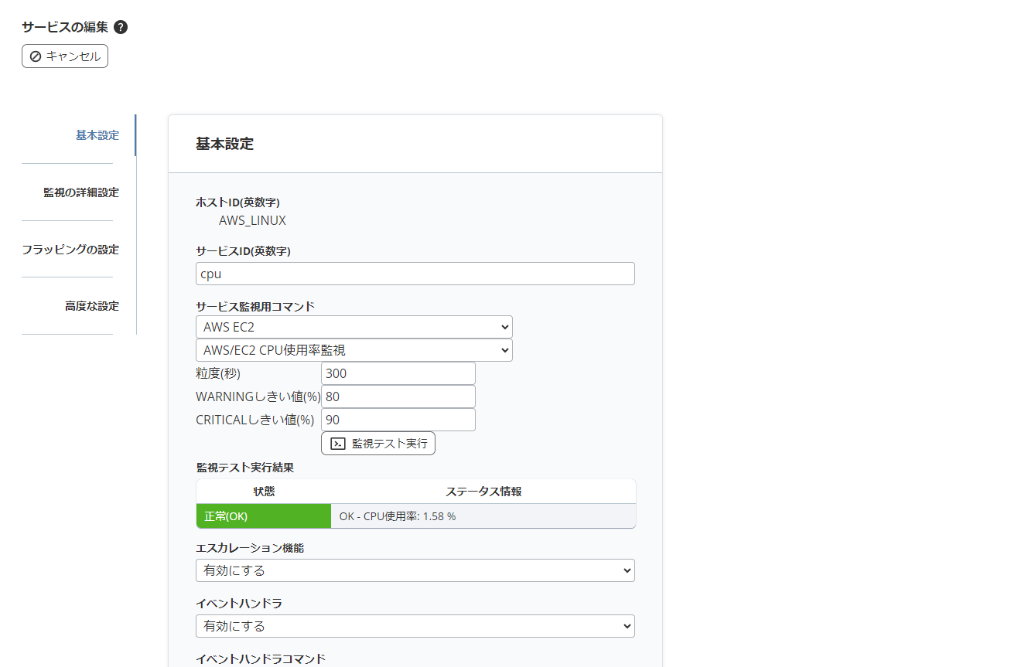The image size is (1028, 667).
Task: Open the フラッピングの設定 tab
Action: tap(70, 250)
